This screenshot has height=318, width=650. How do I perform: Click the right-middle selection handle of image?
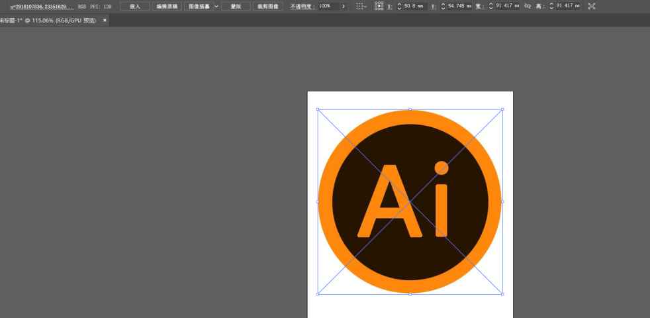503,202
